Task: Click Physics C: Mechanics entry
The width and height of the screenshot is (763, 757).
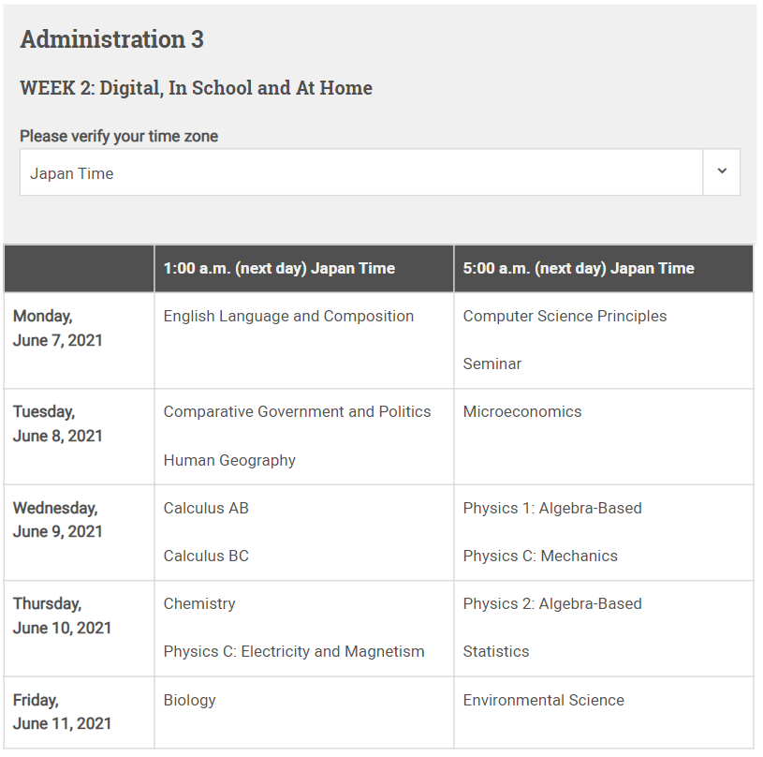Action: pos(540,556)
